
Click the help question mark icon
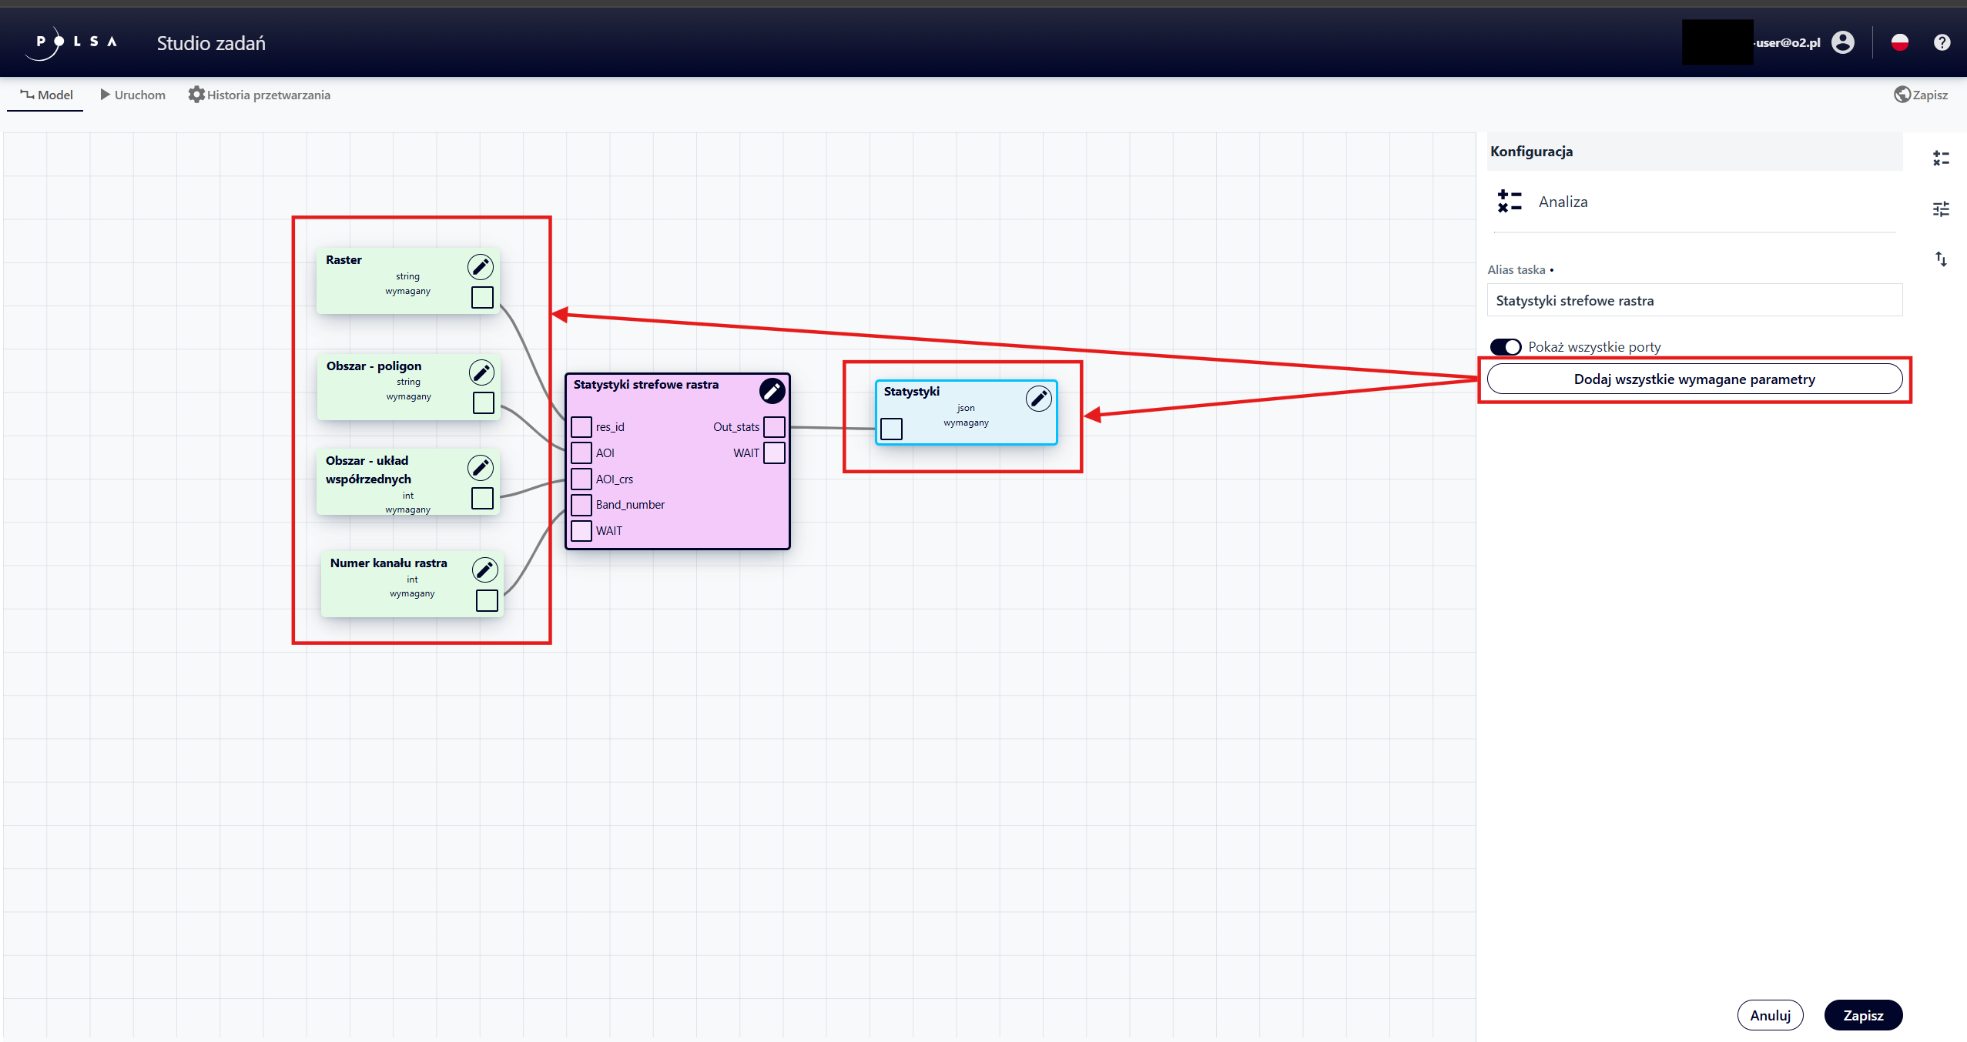(1942, 42)
